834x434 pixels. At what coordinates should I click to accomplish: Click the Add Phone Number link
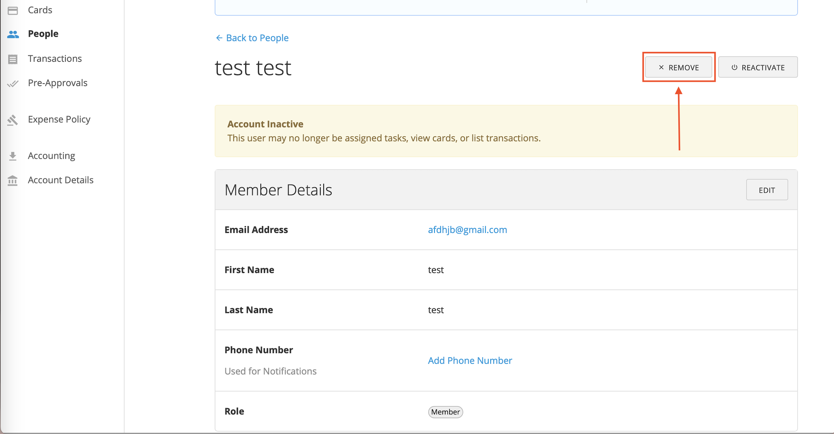470,361
